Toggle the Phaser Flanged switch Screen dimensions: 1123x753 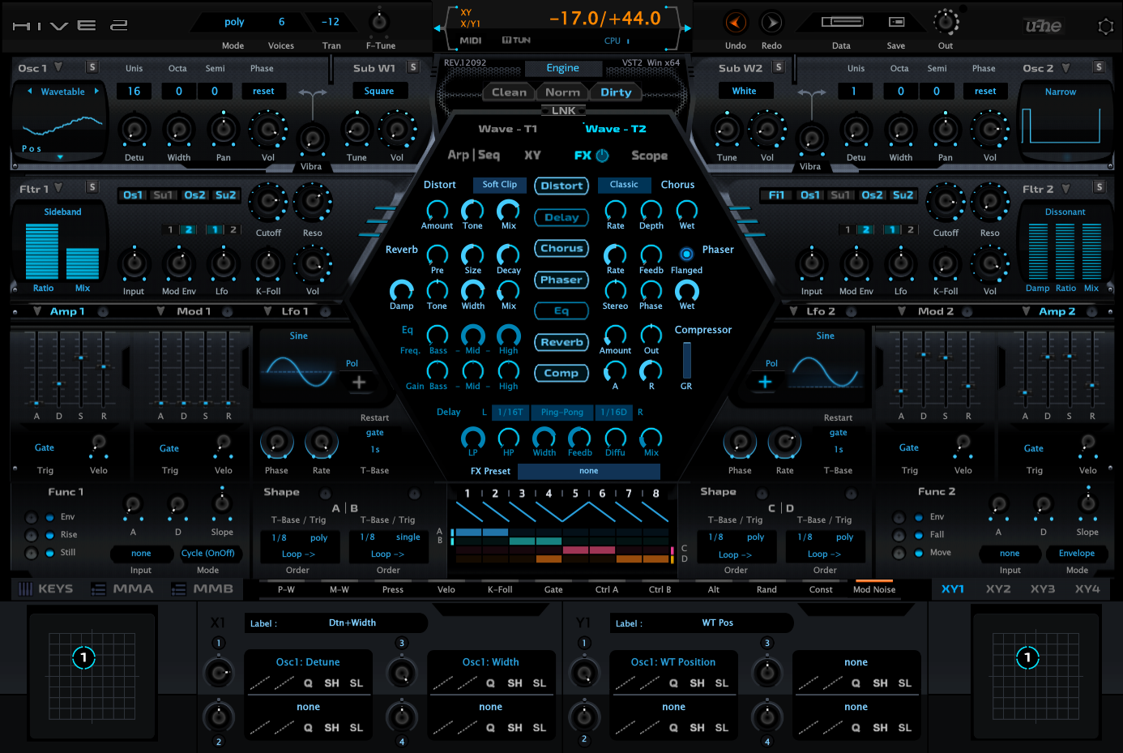click(686, 254)
